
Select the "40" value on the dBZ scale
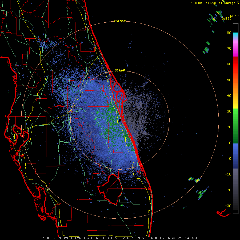pyautogui.click(x=229, y=96)
